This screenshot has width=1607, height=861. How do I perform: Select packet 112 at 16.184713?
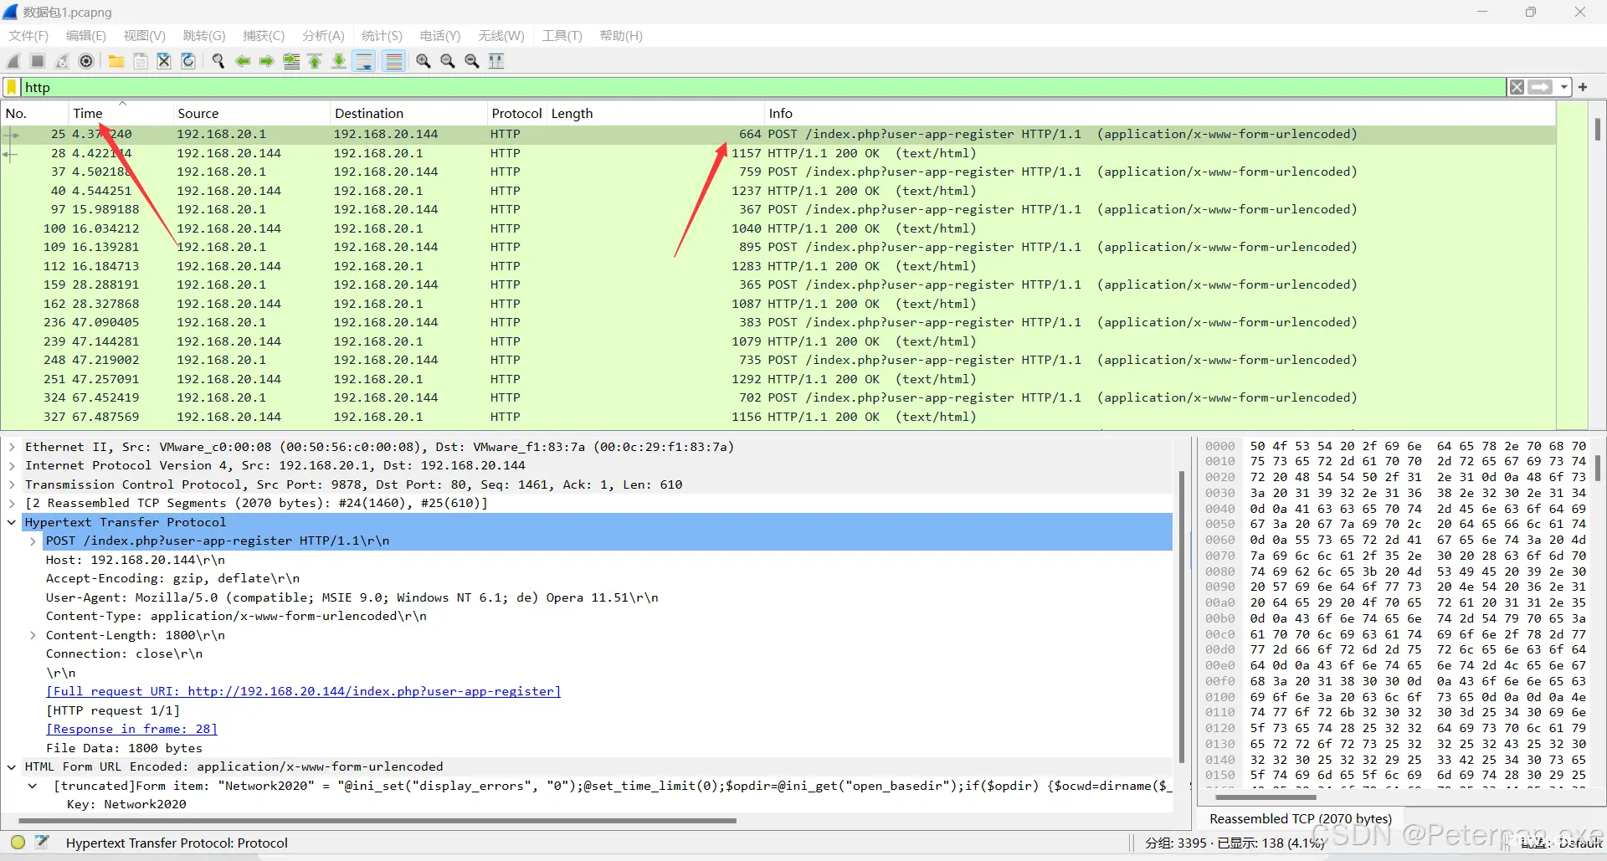(778, 266)
